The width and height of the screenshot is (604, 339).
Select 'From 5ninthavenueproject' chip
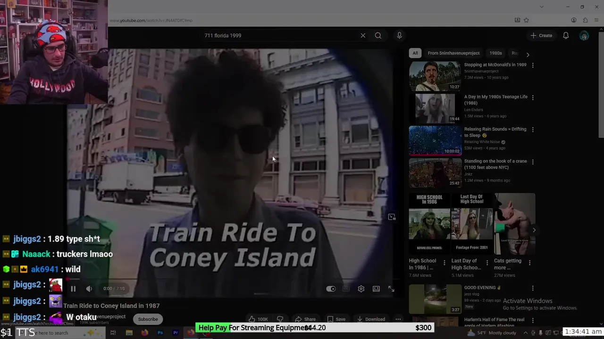point(453,53)
